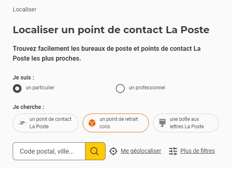Click the 'un particulier' label text
Screen dimensions: 232x177
coord(40,88)
